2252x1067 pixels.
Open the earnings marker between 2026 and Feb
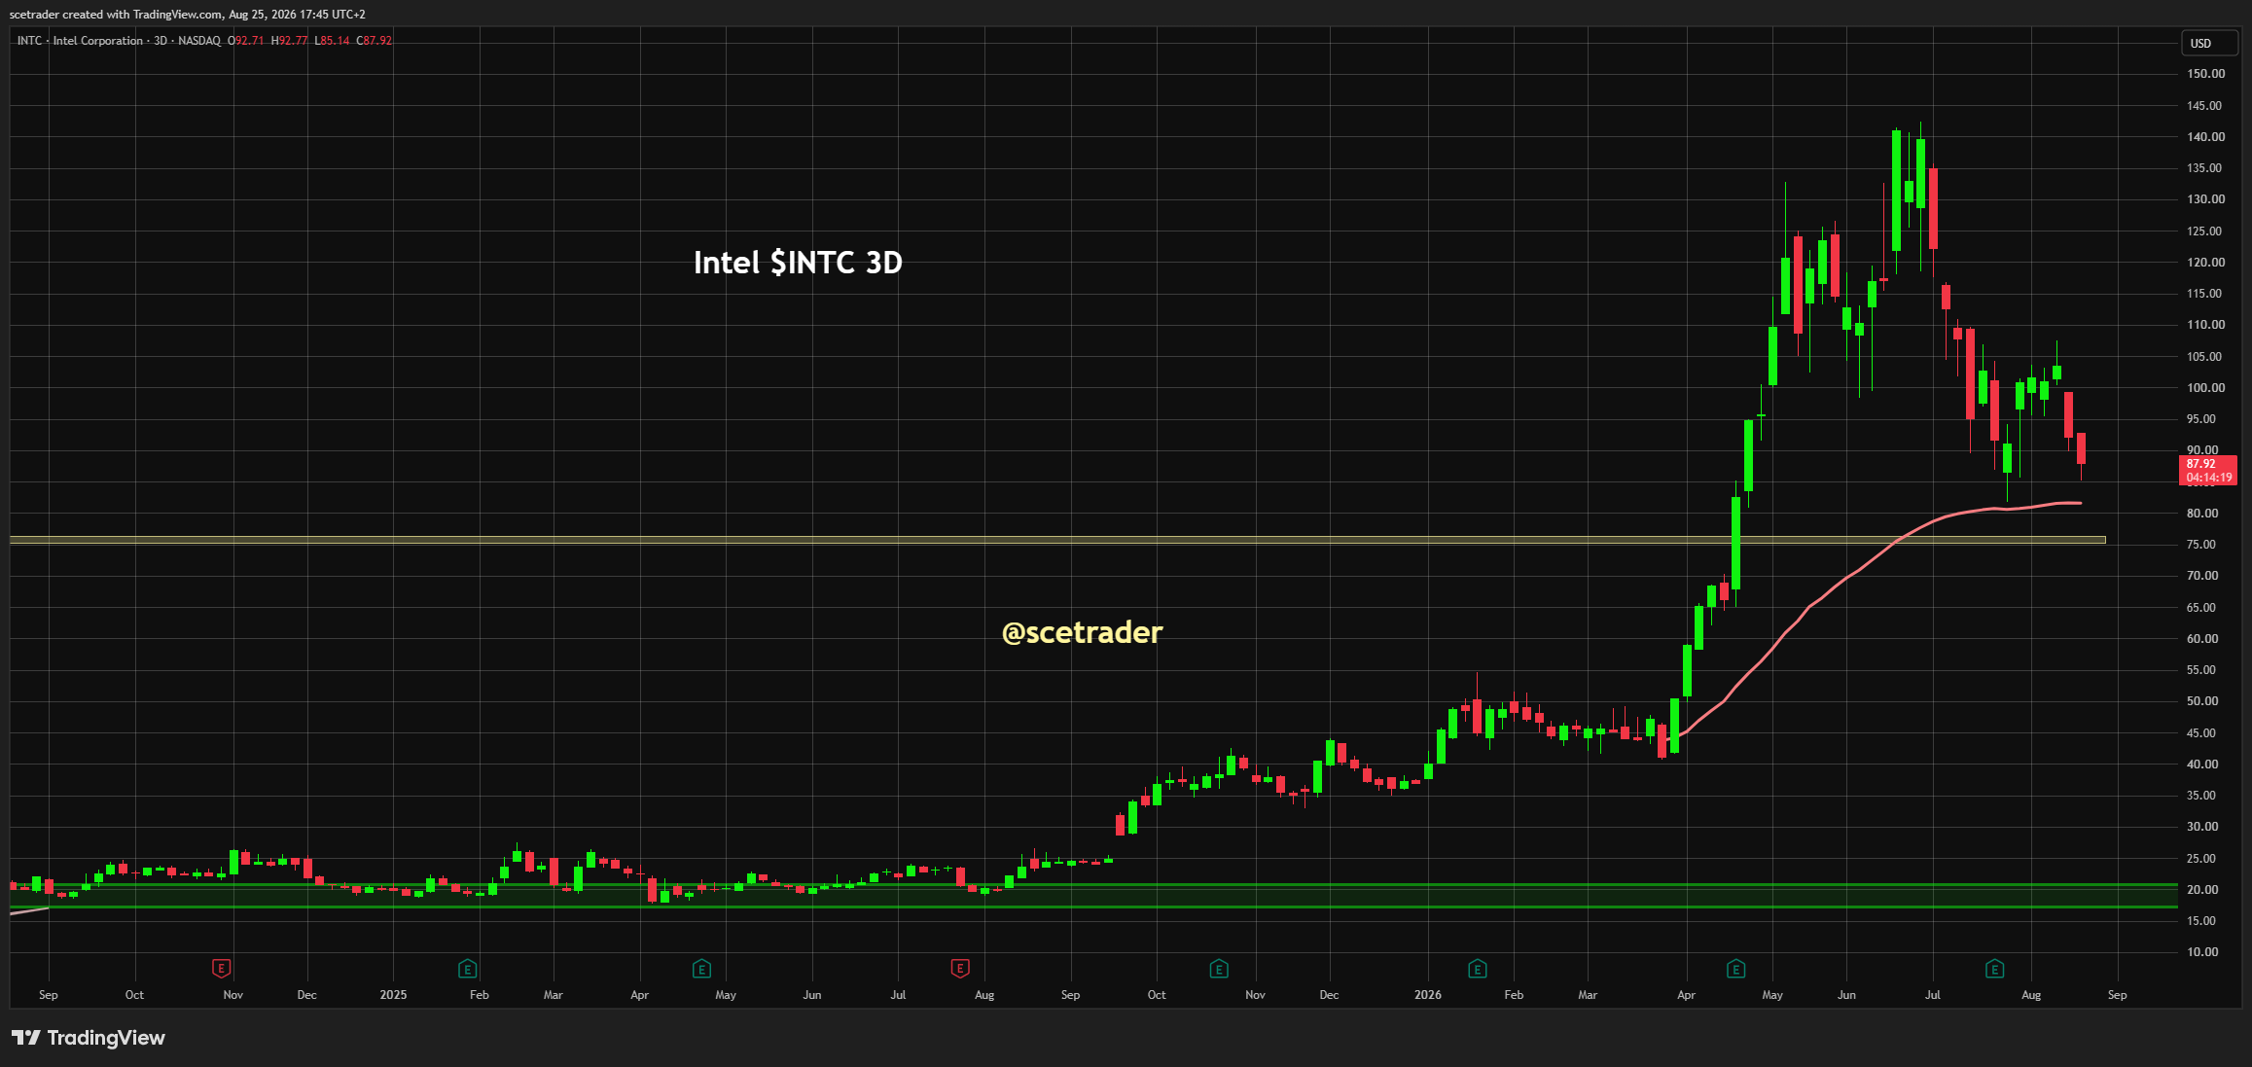[x=1477, y=968]
